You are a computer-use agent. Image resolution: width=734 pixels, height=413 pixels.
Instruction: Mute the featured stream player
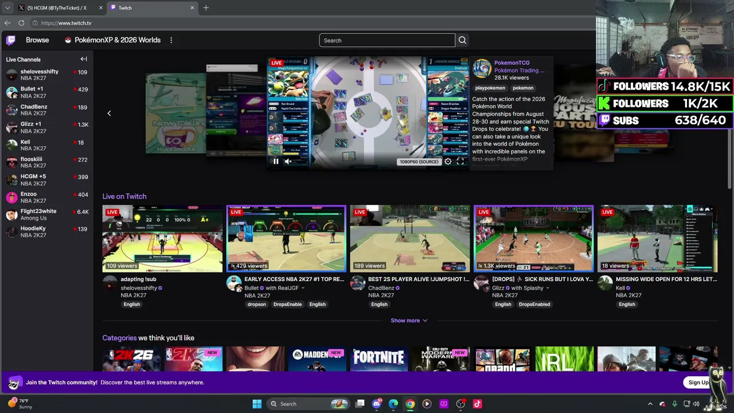tap(288, 162)
